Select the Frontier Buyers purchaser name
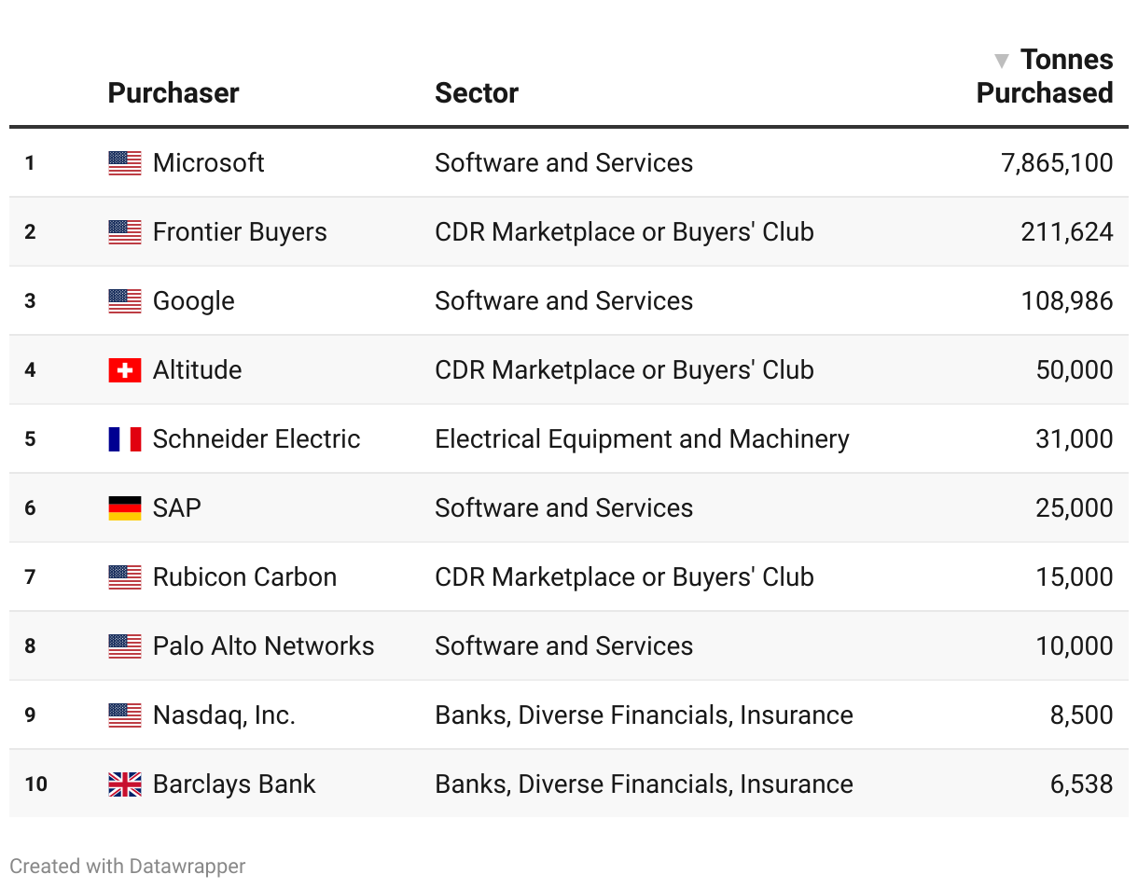 pos(240,232)
